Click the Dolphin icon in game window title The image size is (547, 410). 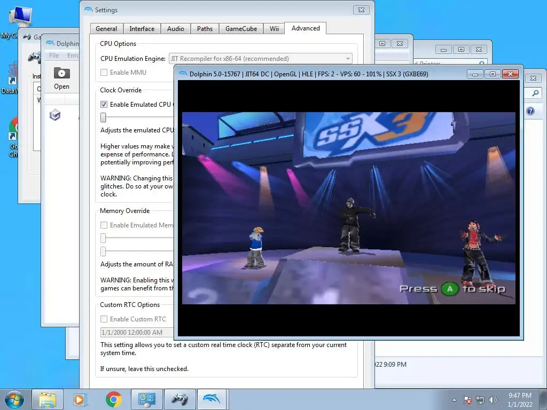pyautogui.click(x=183, y=74)
